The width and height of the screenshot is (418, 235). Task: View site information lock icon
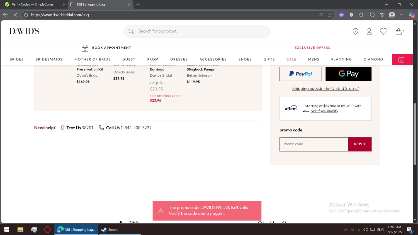click(26, 15)
